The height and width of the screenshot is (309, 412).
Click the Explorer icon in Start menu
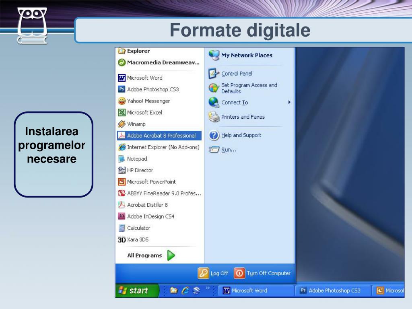(x=122, y=51)
